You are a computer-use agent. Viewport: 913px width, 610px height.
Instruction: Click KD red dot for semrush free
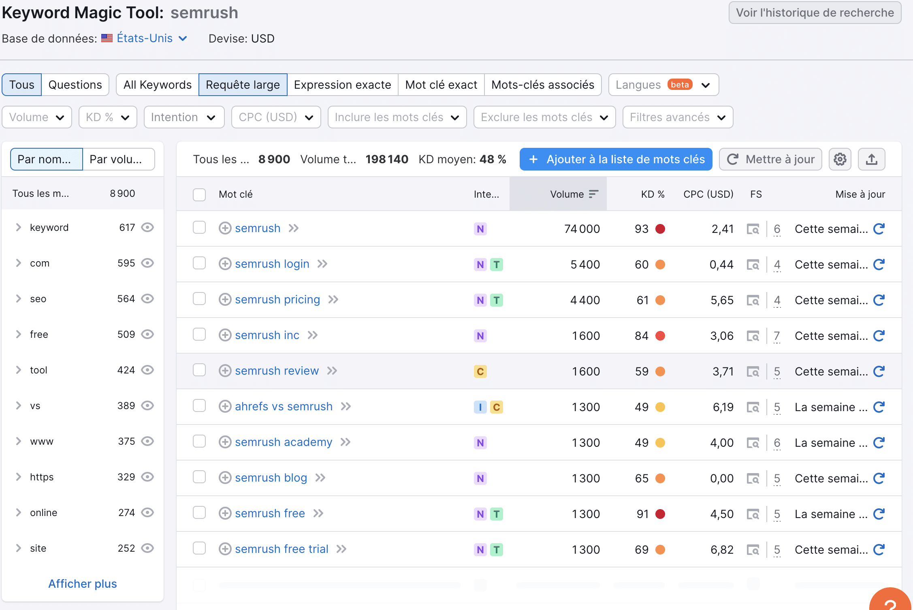pos(660,514)
